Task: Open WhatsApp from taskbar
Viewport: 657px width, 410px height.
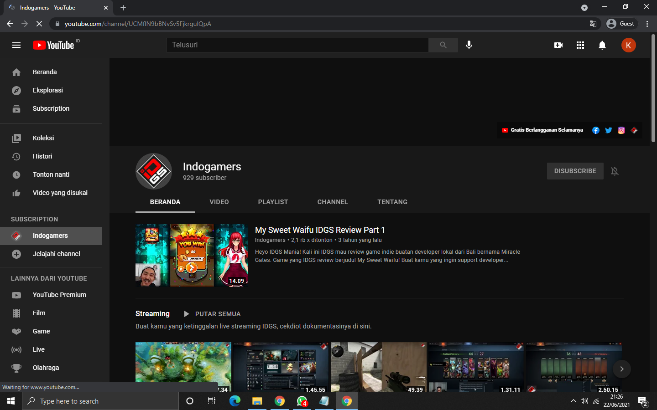Action: (x=302, y=401)
